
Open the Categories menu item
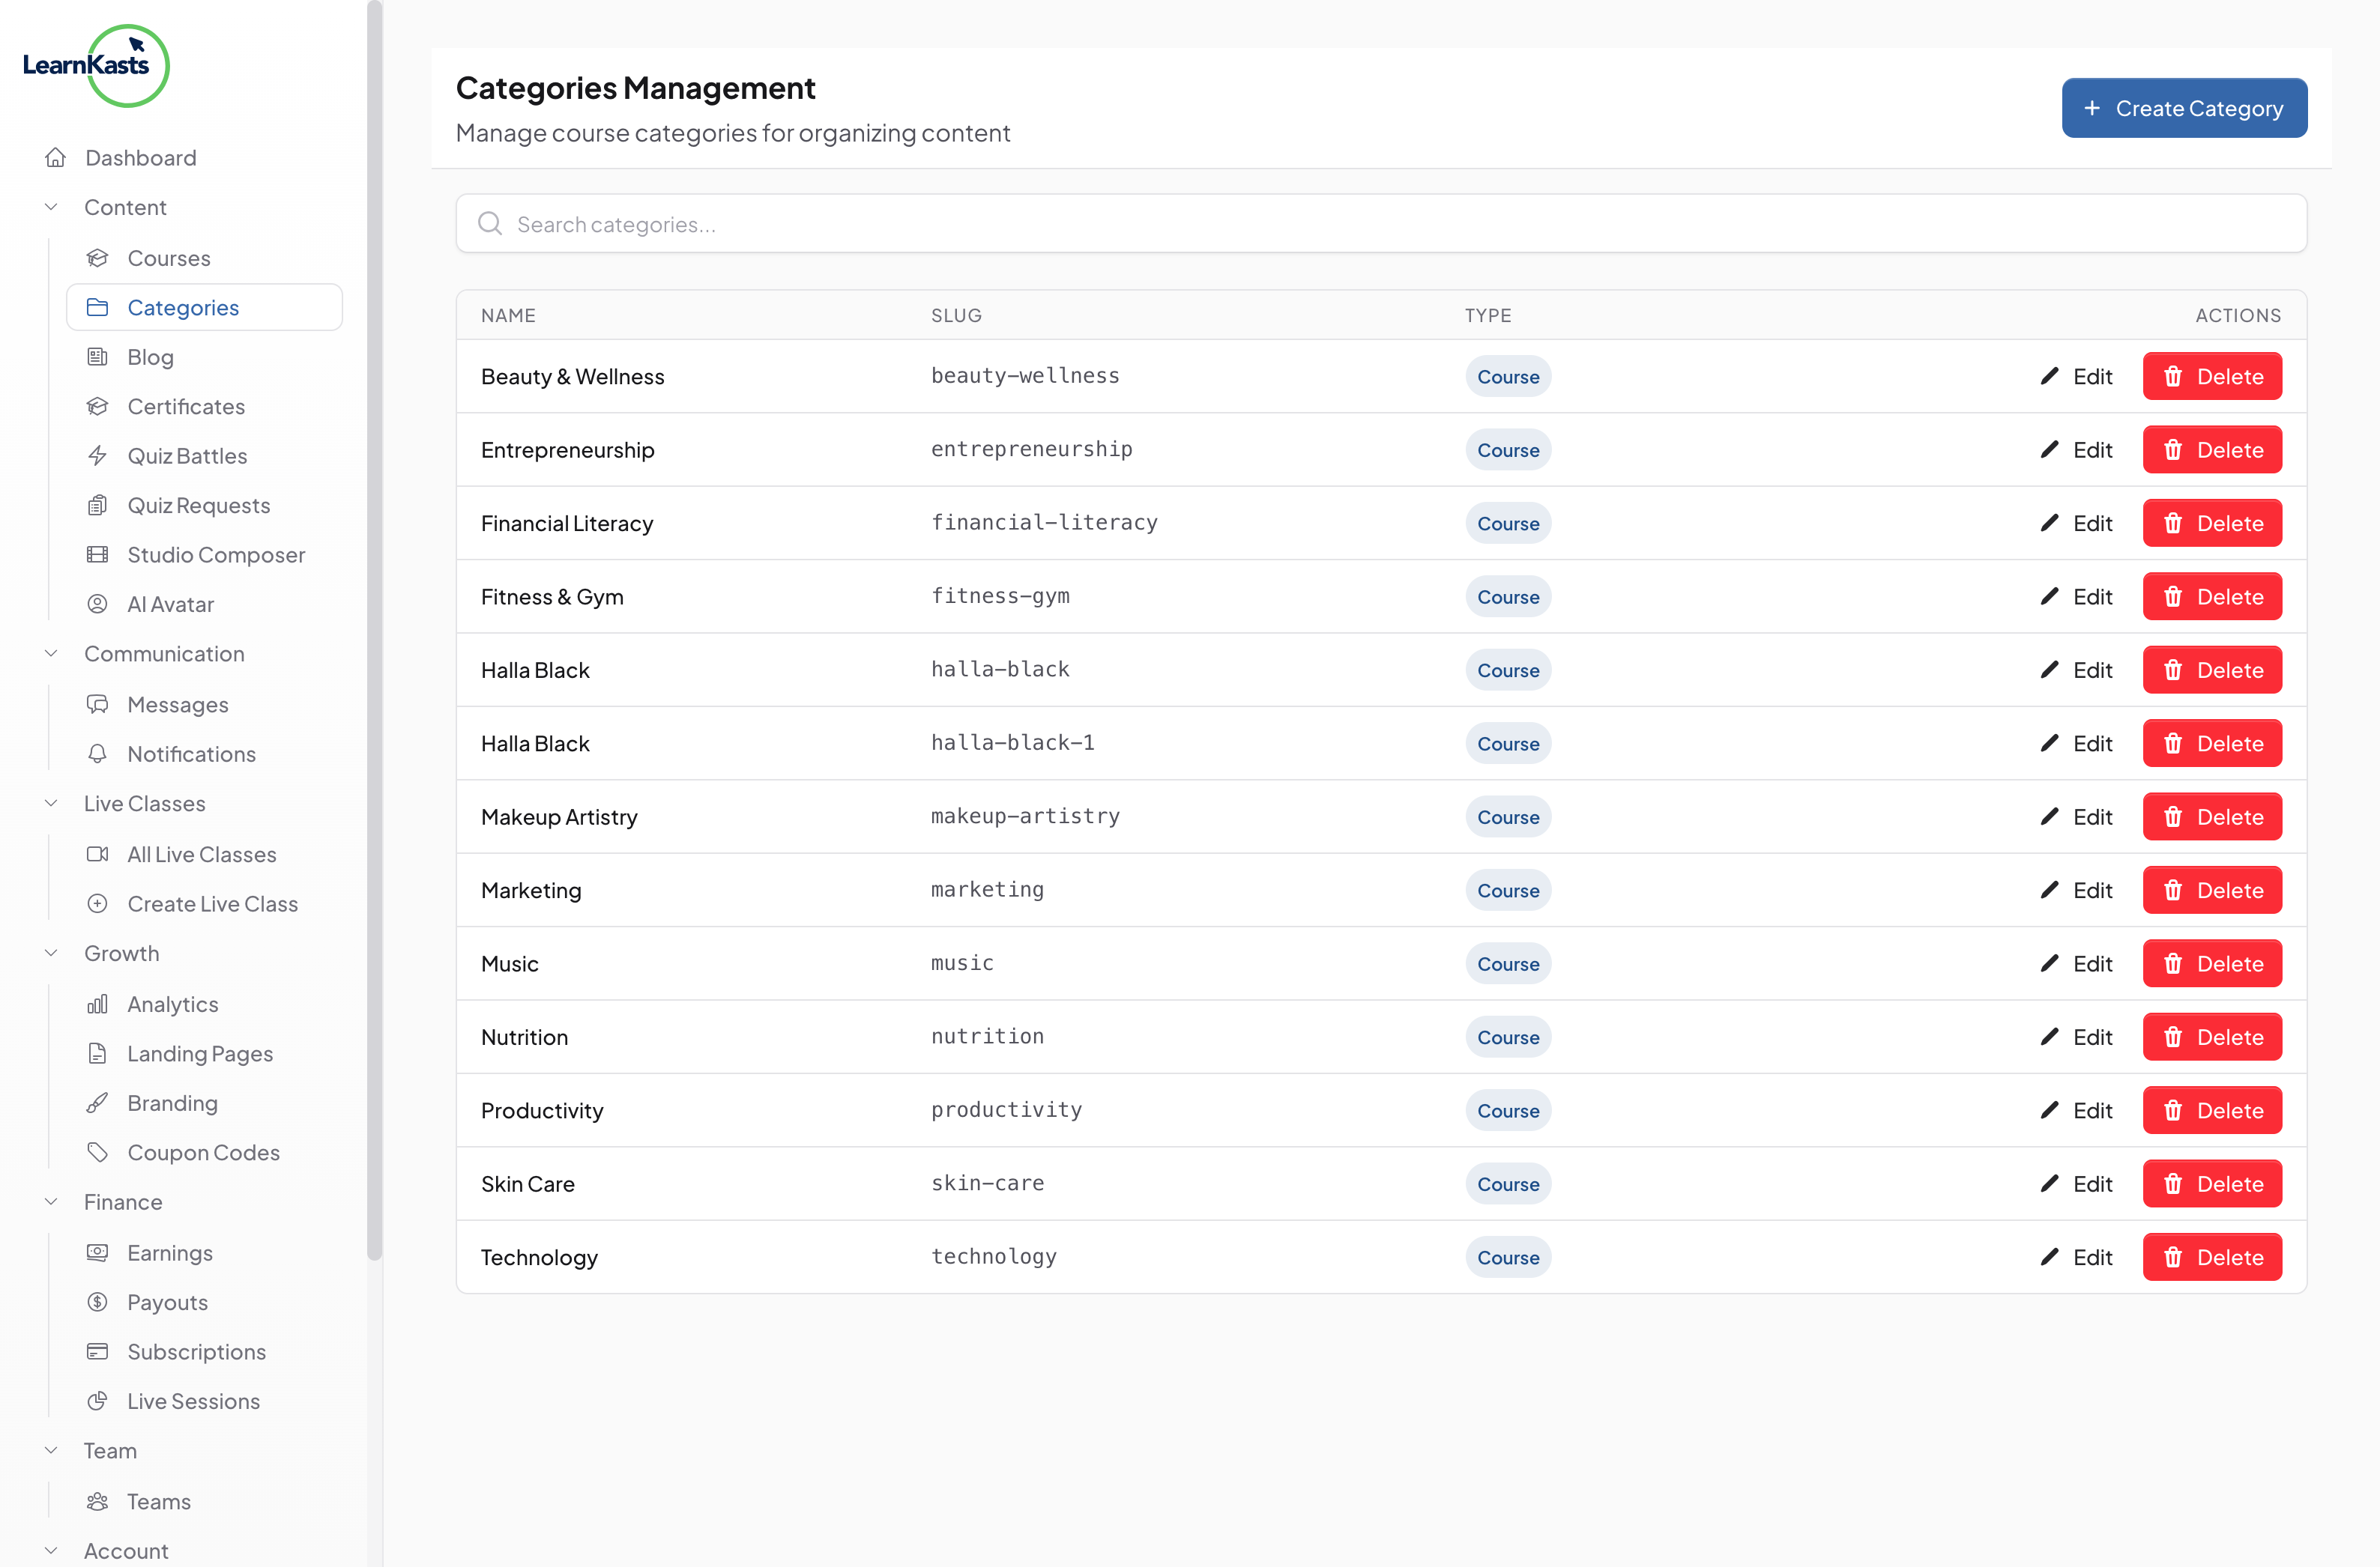(204, 307)
